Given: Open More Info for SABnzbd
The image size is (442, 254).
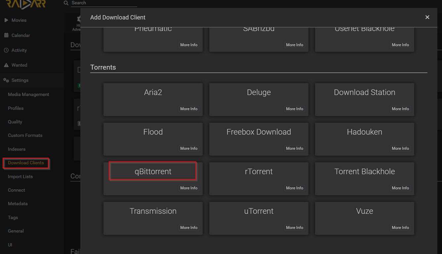Looking at the screenshot, I should 295,45.
